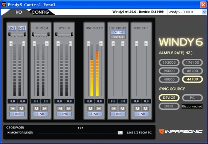This screenshot has height=144, width=208.
Task: Switch to the I/O tab
Action: click(x=19, y=12)
